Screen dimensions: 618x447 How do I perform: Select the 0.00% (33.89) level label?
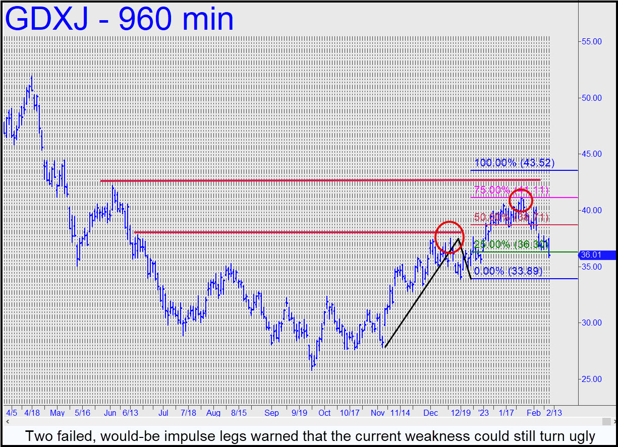point(506,271)
